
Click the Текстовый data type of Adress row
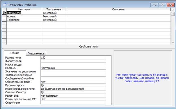pyautogui.click(x=54, y=16)
